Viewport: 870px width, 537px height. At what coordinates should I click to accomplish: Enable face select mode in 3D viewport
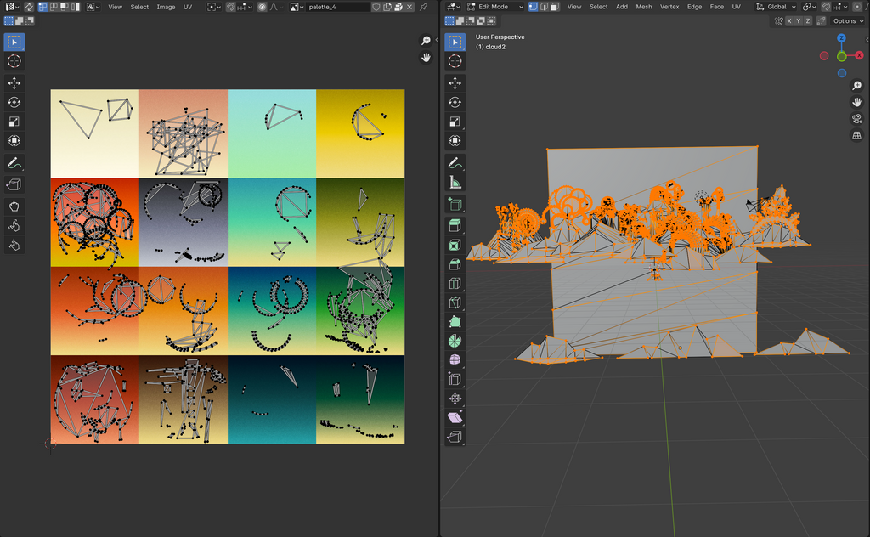555,7
